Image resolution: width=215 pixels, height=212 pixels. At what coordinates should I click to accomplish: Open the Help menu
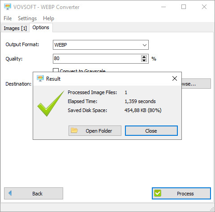pos(48,18)
